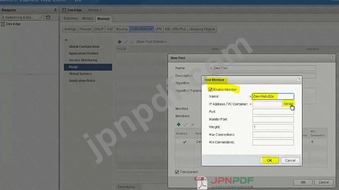Cancel the New Member dialog
Screen dimensions: 339x190
coord(290,160)
